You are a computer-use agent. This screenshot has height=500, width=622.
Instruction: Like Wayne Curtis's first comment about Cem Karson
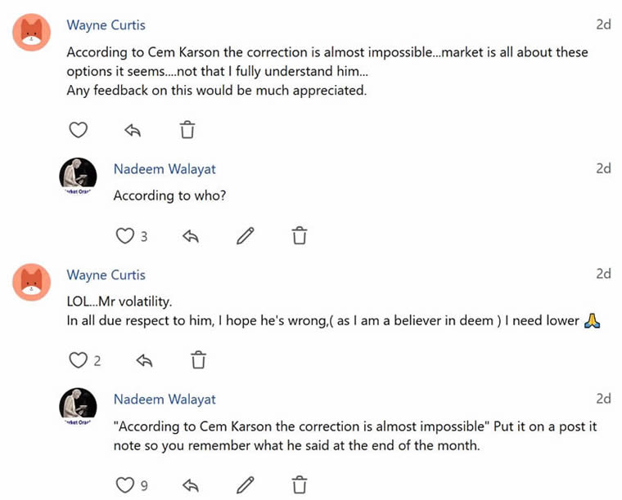coord(78,130)
